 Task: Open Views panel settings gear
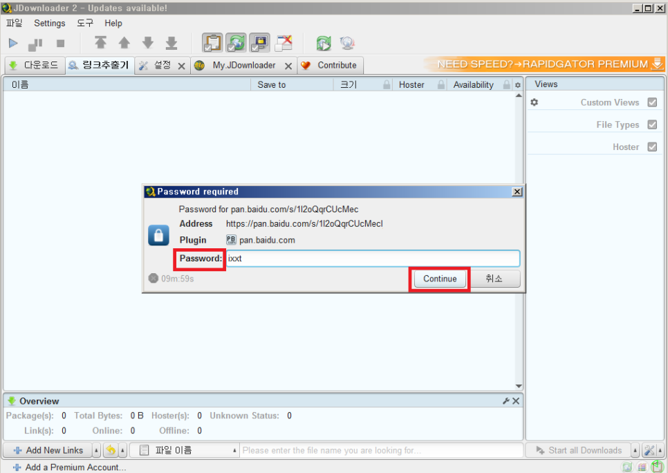tap(535, 102)
